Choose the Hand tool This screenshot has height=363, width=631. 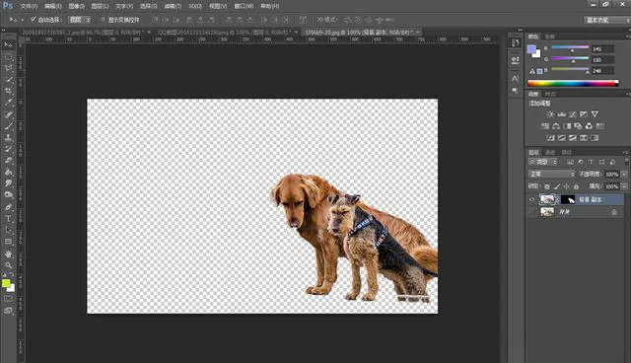(9, 254)
